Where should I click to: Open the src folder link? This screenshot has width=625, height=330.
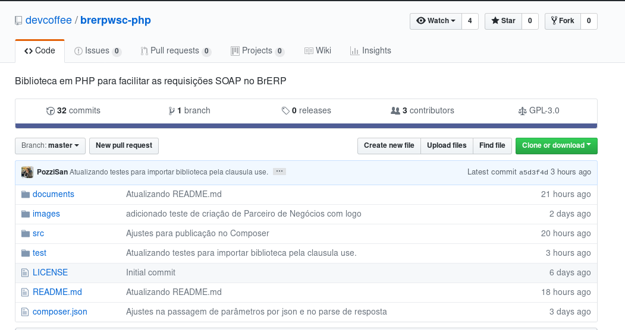(38, 233)
